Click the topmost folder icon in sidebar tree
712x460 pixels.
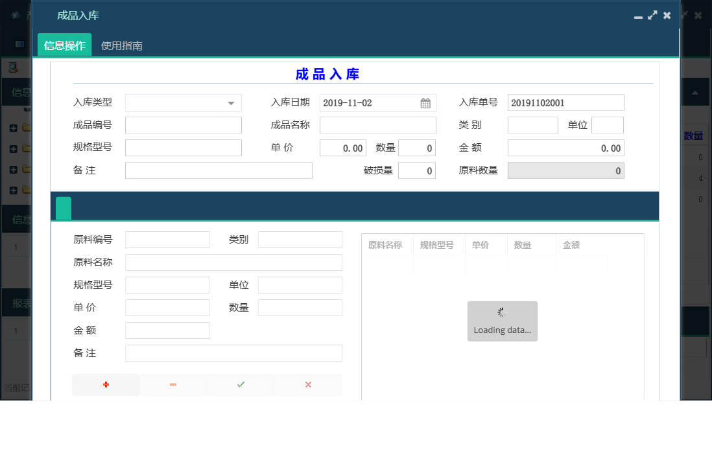pyautogui.click(x=26, y=128)
